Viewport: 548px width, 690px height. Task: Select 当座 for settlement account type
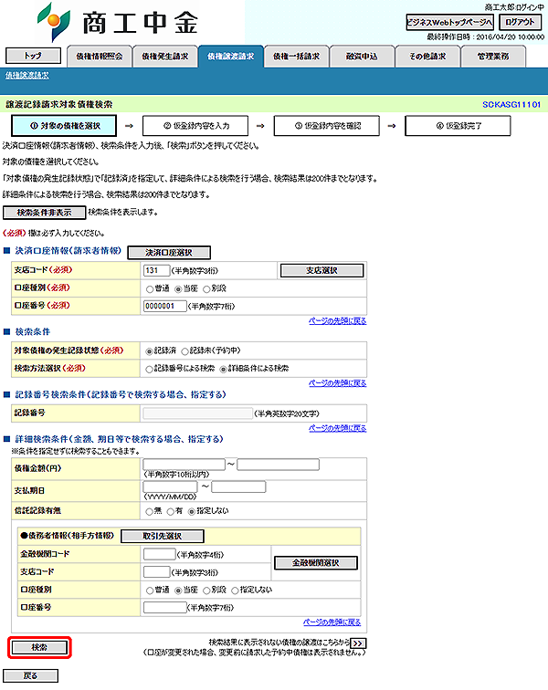coord(178,289)
